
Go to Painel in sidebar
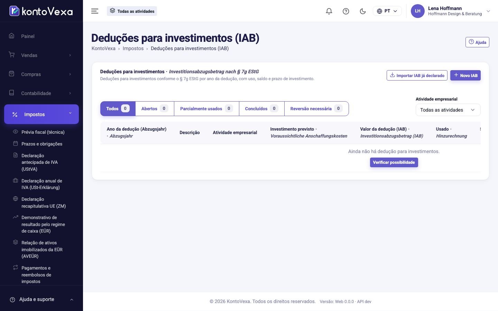tap(28, 36)
